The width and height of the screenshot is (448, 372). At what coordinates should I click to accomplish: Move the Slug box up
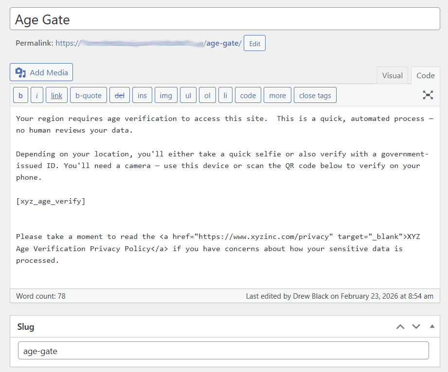400,326
